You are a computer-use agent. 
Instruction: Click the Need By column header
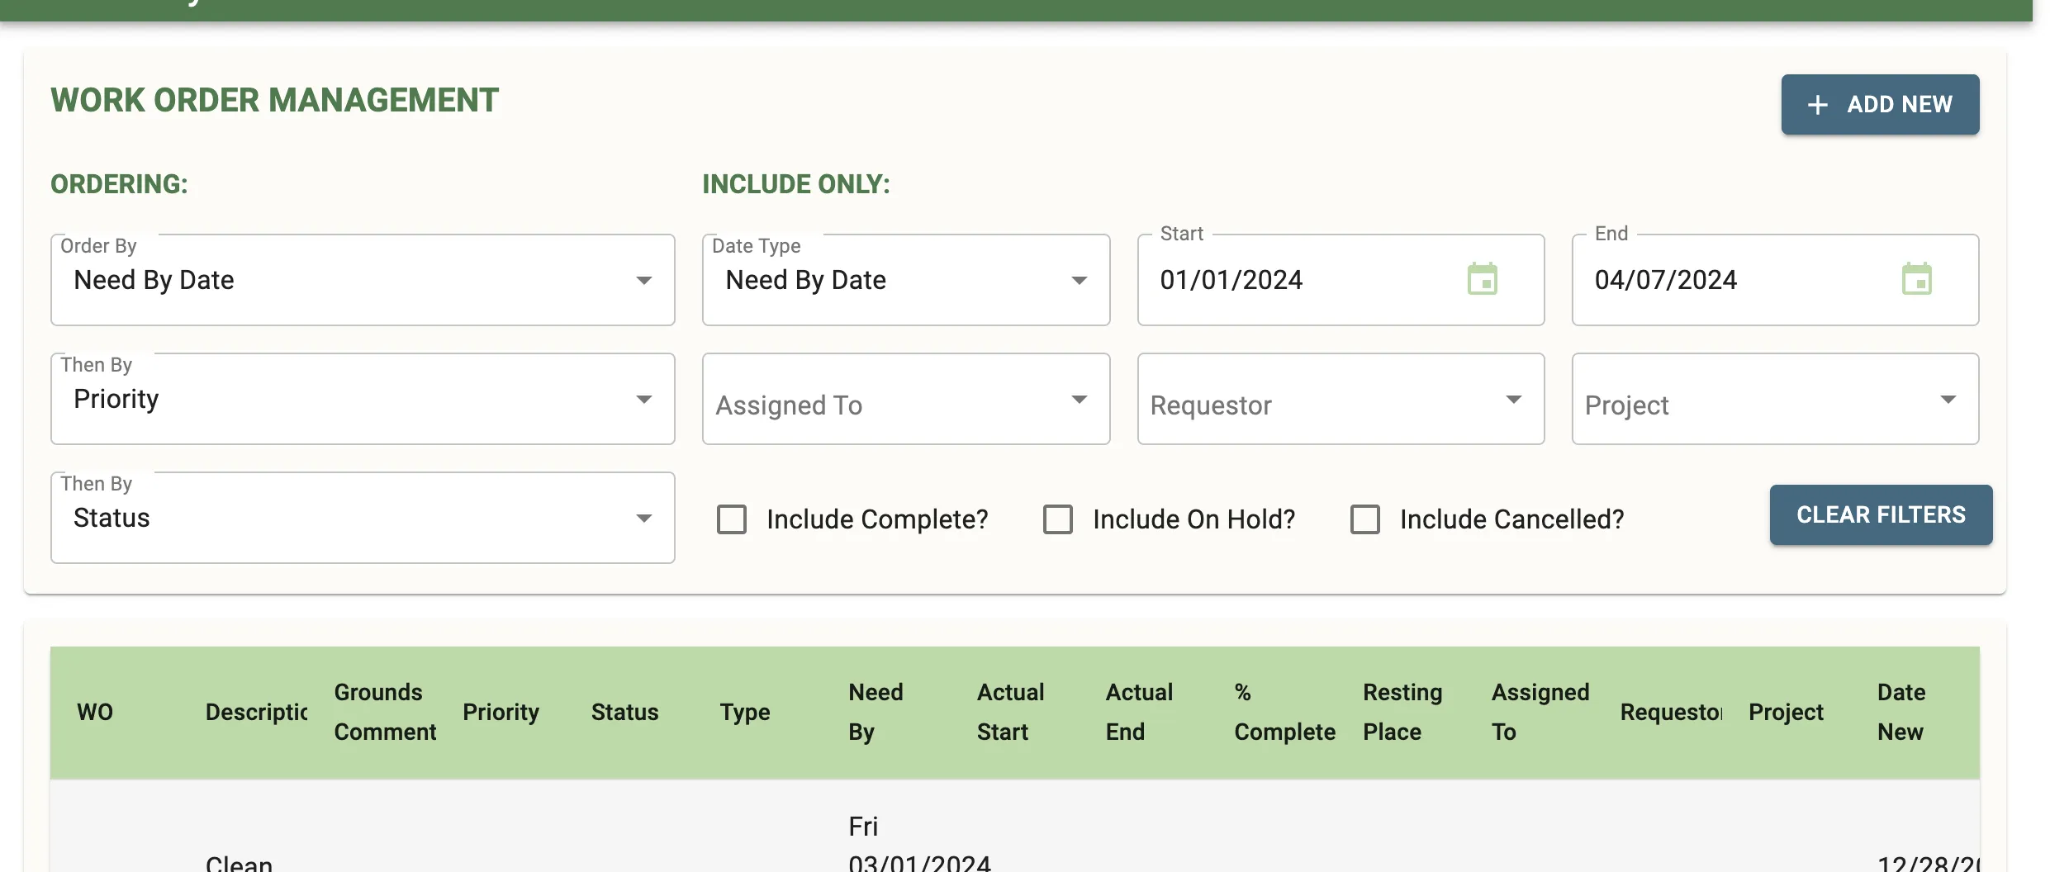[876, 711]
